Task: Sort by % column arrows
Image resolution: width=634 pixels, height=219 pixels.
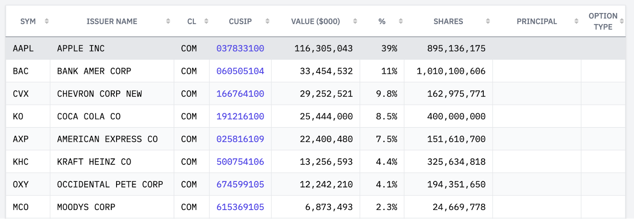Action: click(x=401, y=21)
